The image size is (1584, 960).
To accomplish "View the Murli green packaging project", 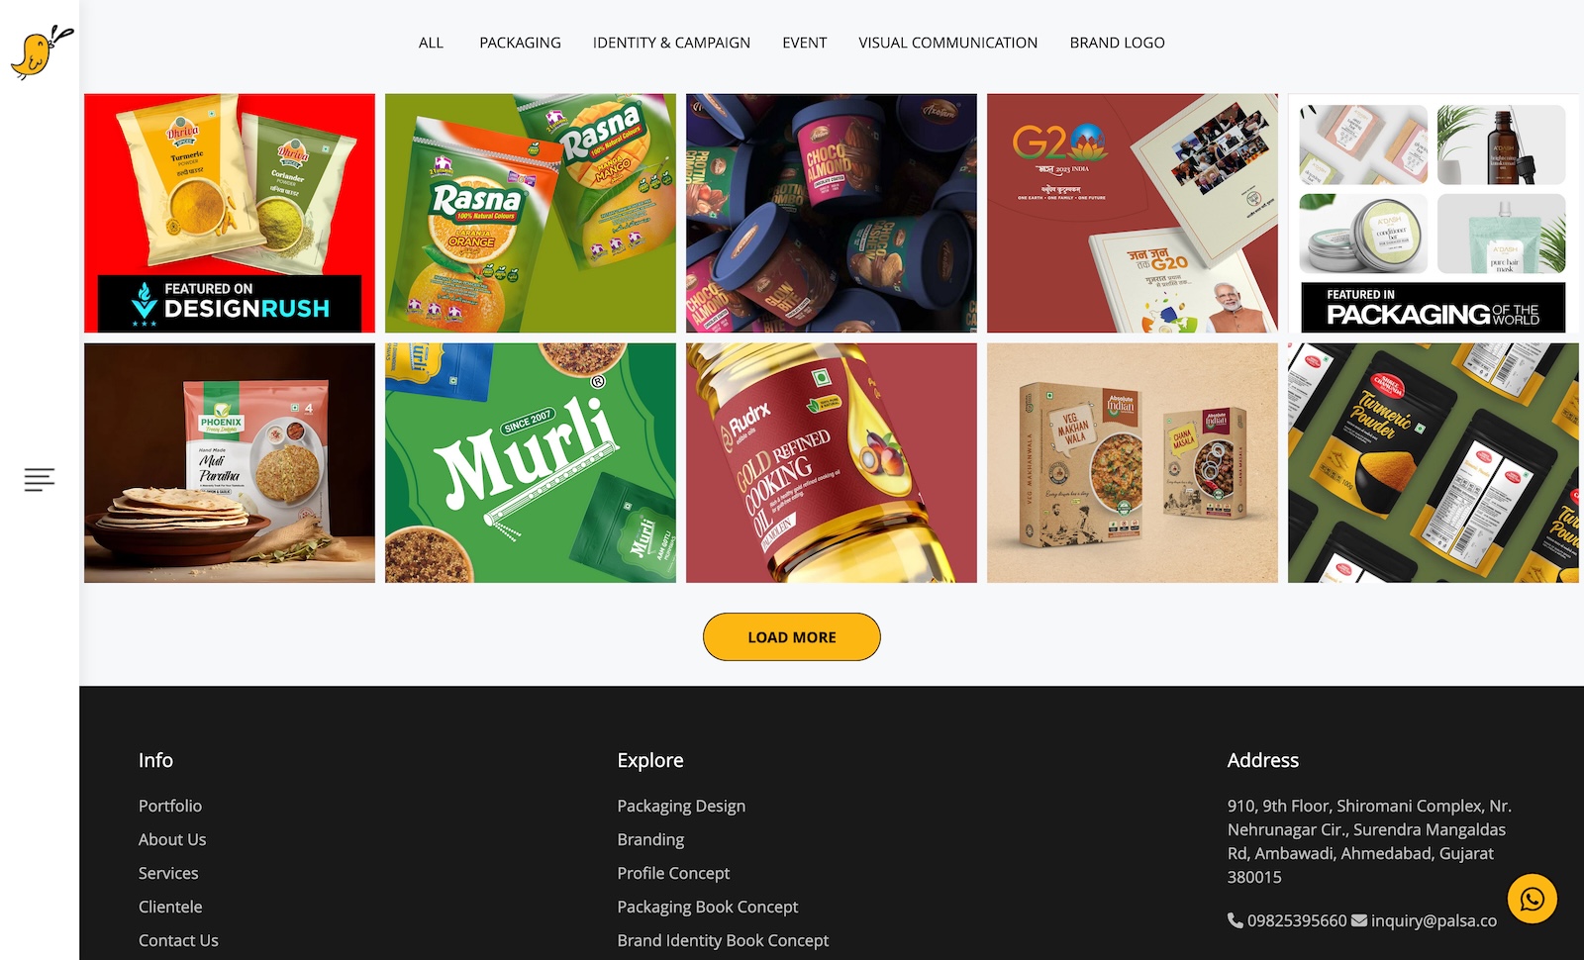I will click(531, 463).
